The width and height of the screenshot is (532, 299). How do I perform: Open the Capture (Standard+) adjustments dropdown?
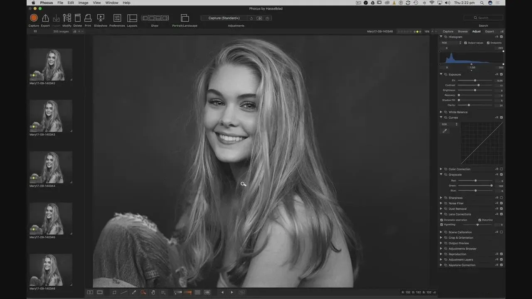(224, 18)
